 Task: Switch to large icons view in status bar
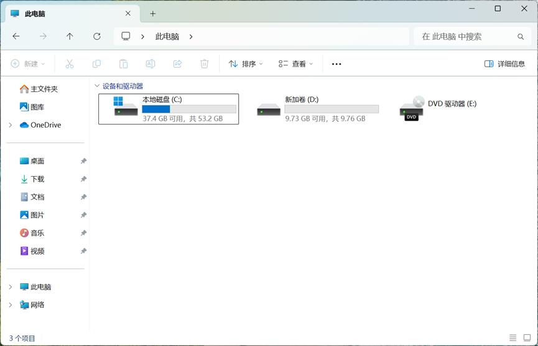point(527,338)
